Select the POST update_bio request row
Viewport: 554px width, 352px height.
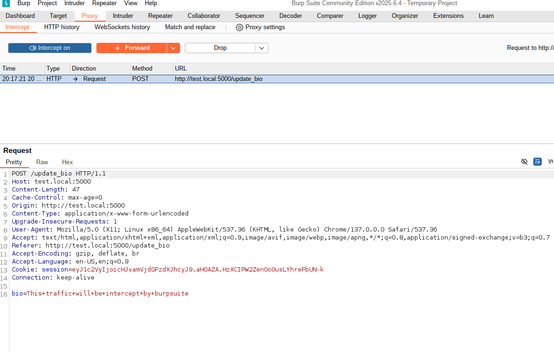(x=277, y=79)
